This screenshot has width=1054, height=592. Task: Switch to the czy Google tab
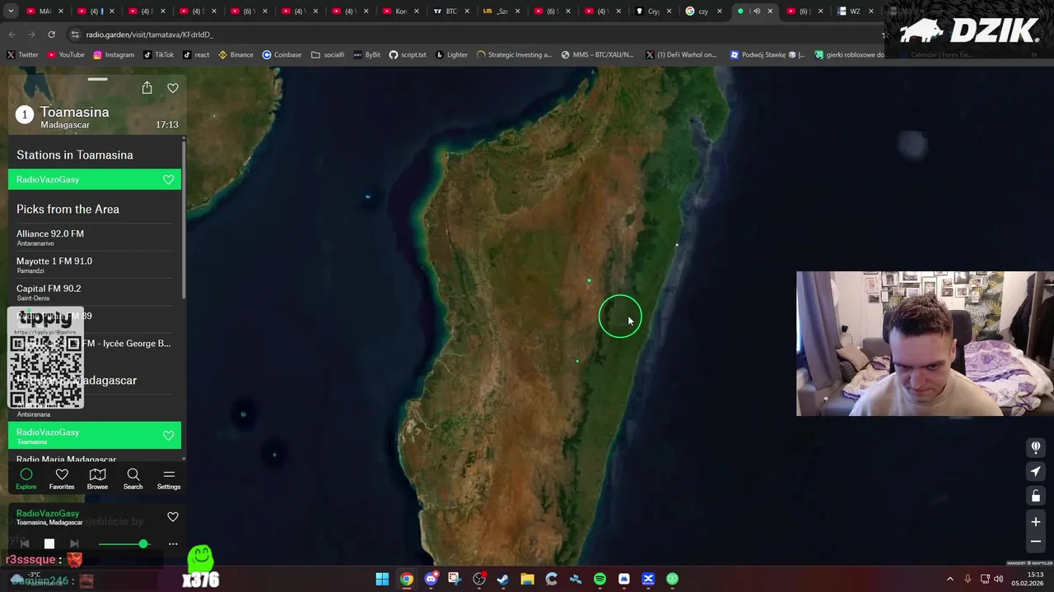pos(703,12)
